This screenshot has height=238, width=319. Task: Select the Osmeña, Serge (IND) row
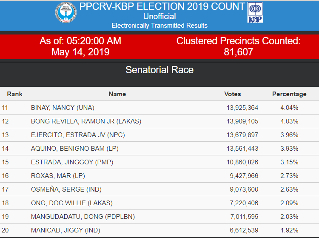[159, 189]
